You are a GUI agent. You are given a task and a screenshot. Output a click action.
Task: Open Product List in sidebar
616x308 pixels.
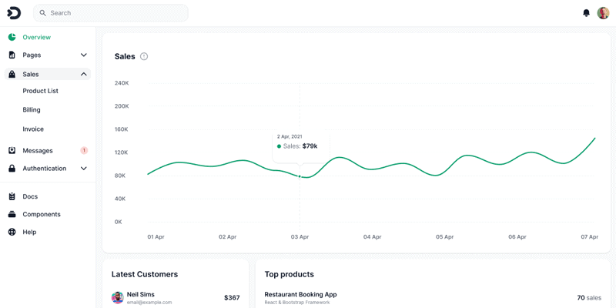(x=40, y=91)
